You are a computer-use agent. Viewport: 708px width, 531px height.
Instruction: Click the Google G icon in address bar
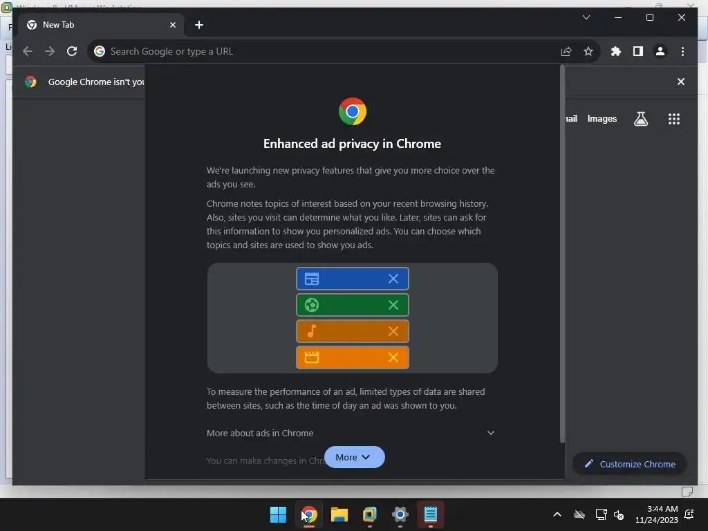coord(100,51)
